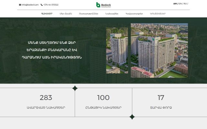This screenshot has width=207, height=129.
Task: Switch language to AM
Action: pos(175,4)
